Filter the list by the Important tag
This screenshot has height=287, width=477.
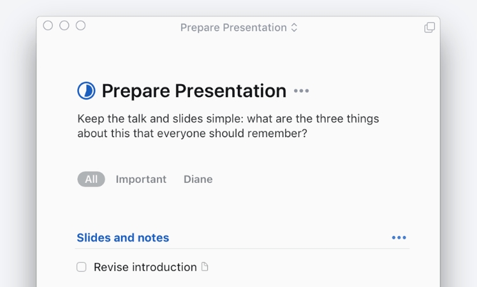click(x=141, y=179)
